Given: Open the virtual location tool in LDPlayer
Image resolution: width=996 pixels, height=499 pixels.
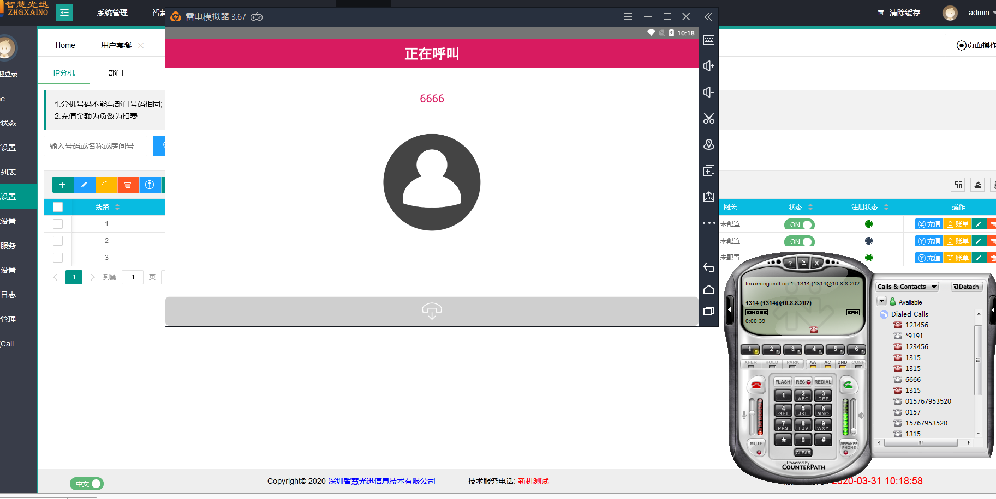Looking at the screenshot, I should [708, 144].
